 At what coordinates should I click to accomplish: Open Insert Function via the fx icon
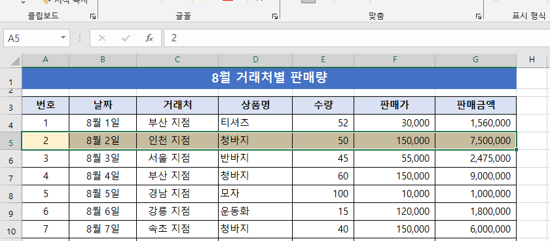click(149, 38)
